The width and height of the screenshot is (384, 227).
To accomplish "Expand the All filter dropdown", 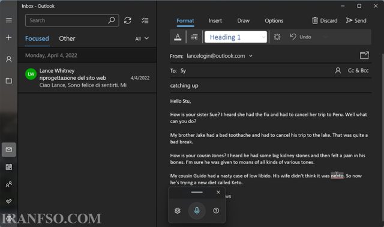I will [x=142, y=38].
